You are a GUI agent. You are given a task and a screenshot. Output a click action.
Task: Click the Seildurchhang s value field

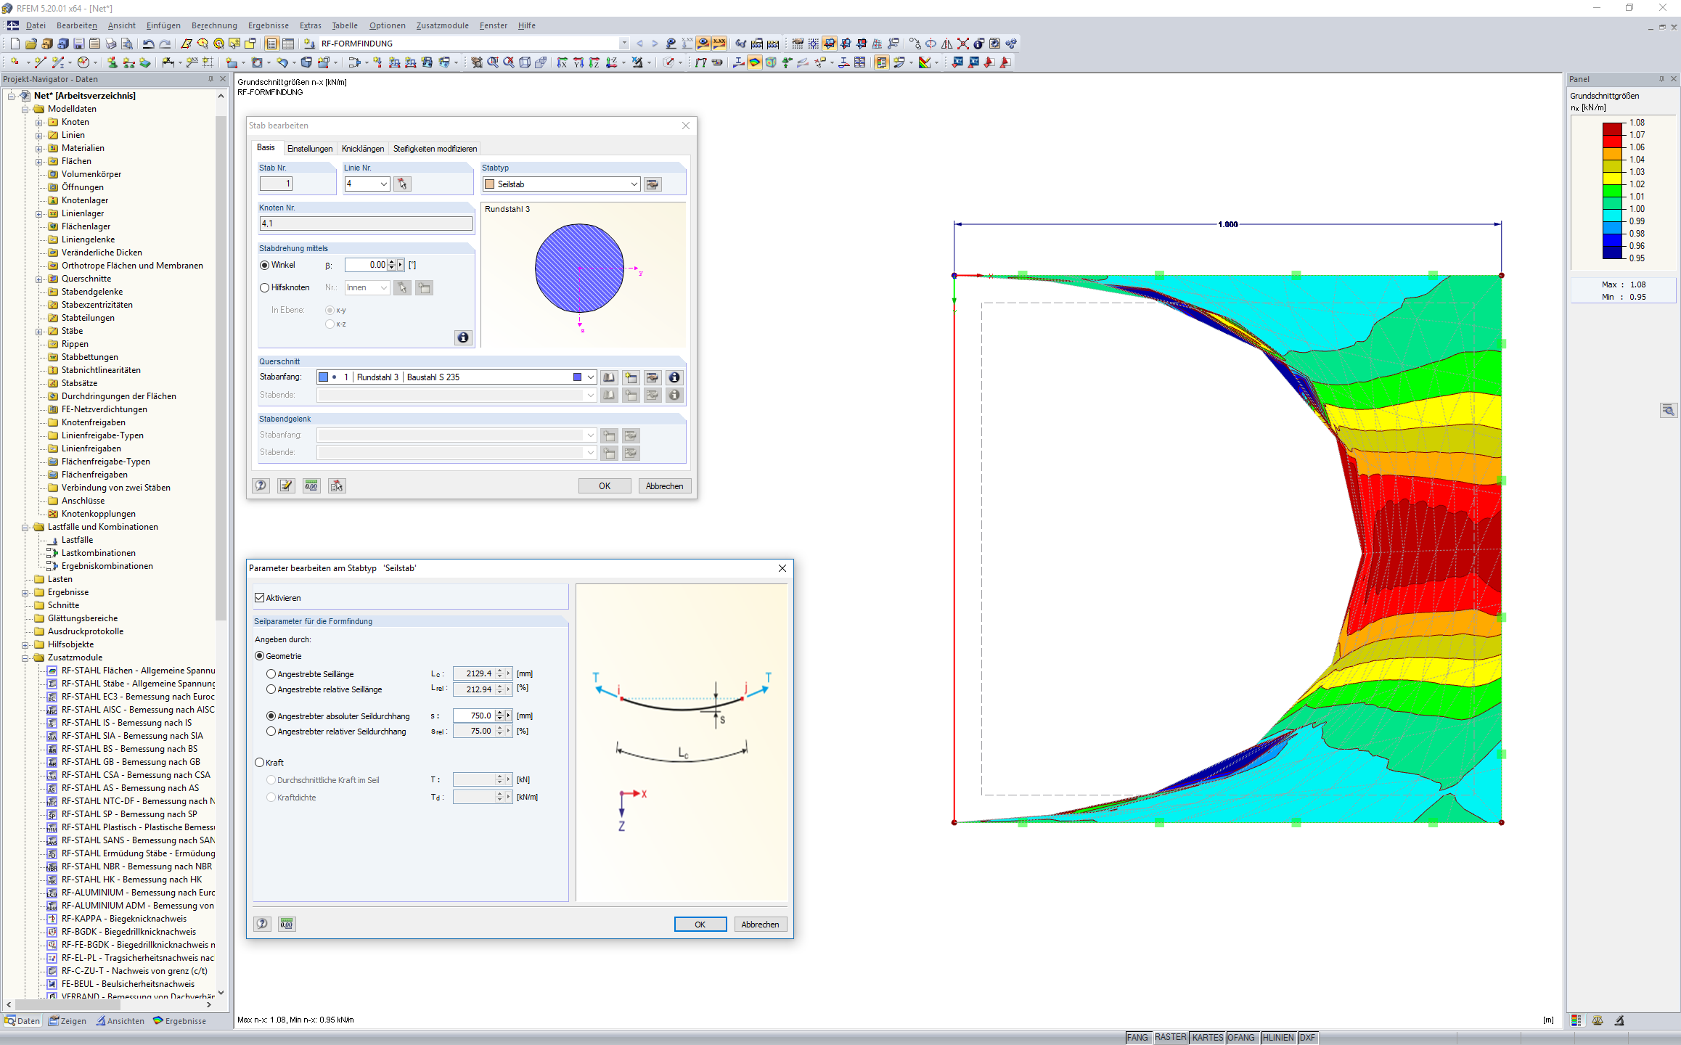tap(474, 716)
